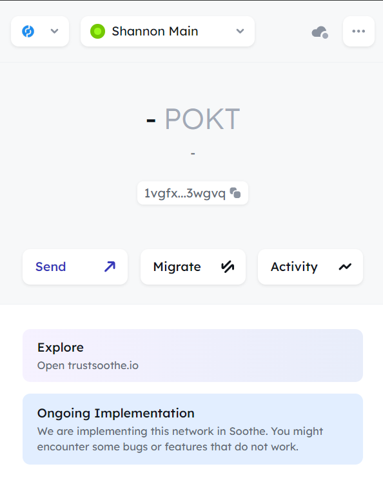Click the POKT balance display

193,119
